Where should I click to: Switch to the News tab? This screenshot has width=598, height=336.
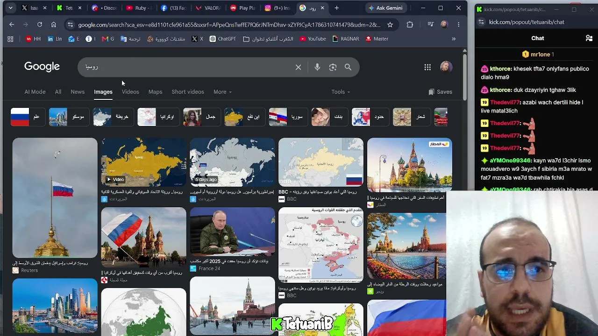(78, 92)
